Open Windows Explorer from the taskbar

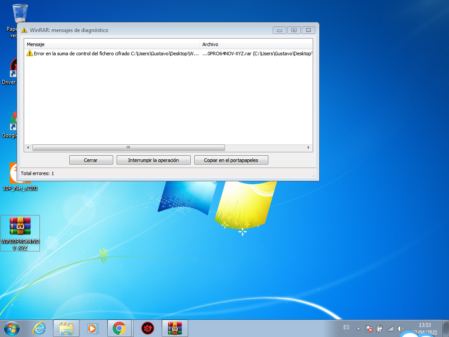(66, 328)
